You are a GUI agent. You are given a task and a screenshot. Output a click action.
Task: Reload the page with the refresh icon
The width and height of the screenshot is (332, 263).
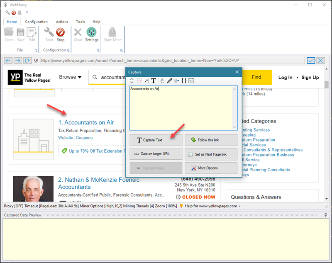[x=27, y=61]
